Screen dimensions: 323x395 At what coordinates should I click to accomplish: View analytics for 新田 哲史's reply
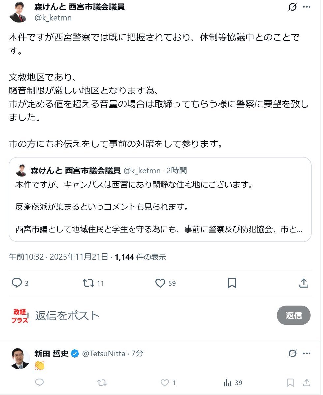pyautogui.click(x=228, y=382)
